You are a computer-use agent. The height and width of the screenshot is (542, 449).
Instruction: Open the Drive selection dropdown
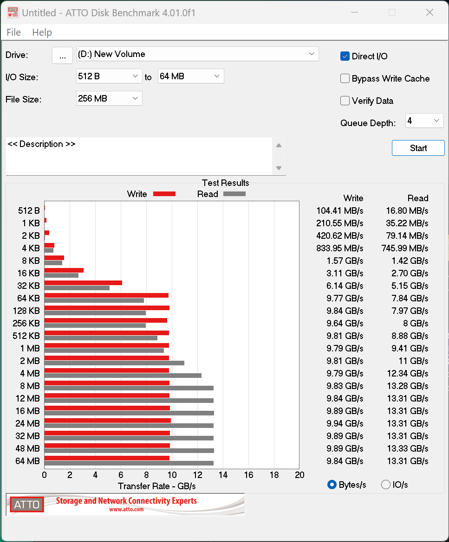coord(197,54)
